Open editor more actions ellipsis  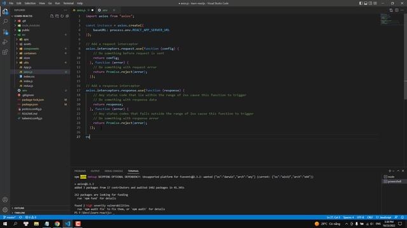(402, 10)
